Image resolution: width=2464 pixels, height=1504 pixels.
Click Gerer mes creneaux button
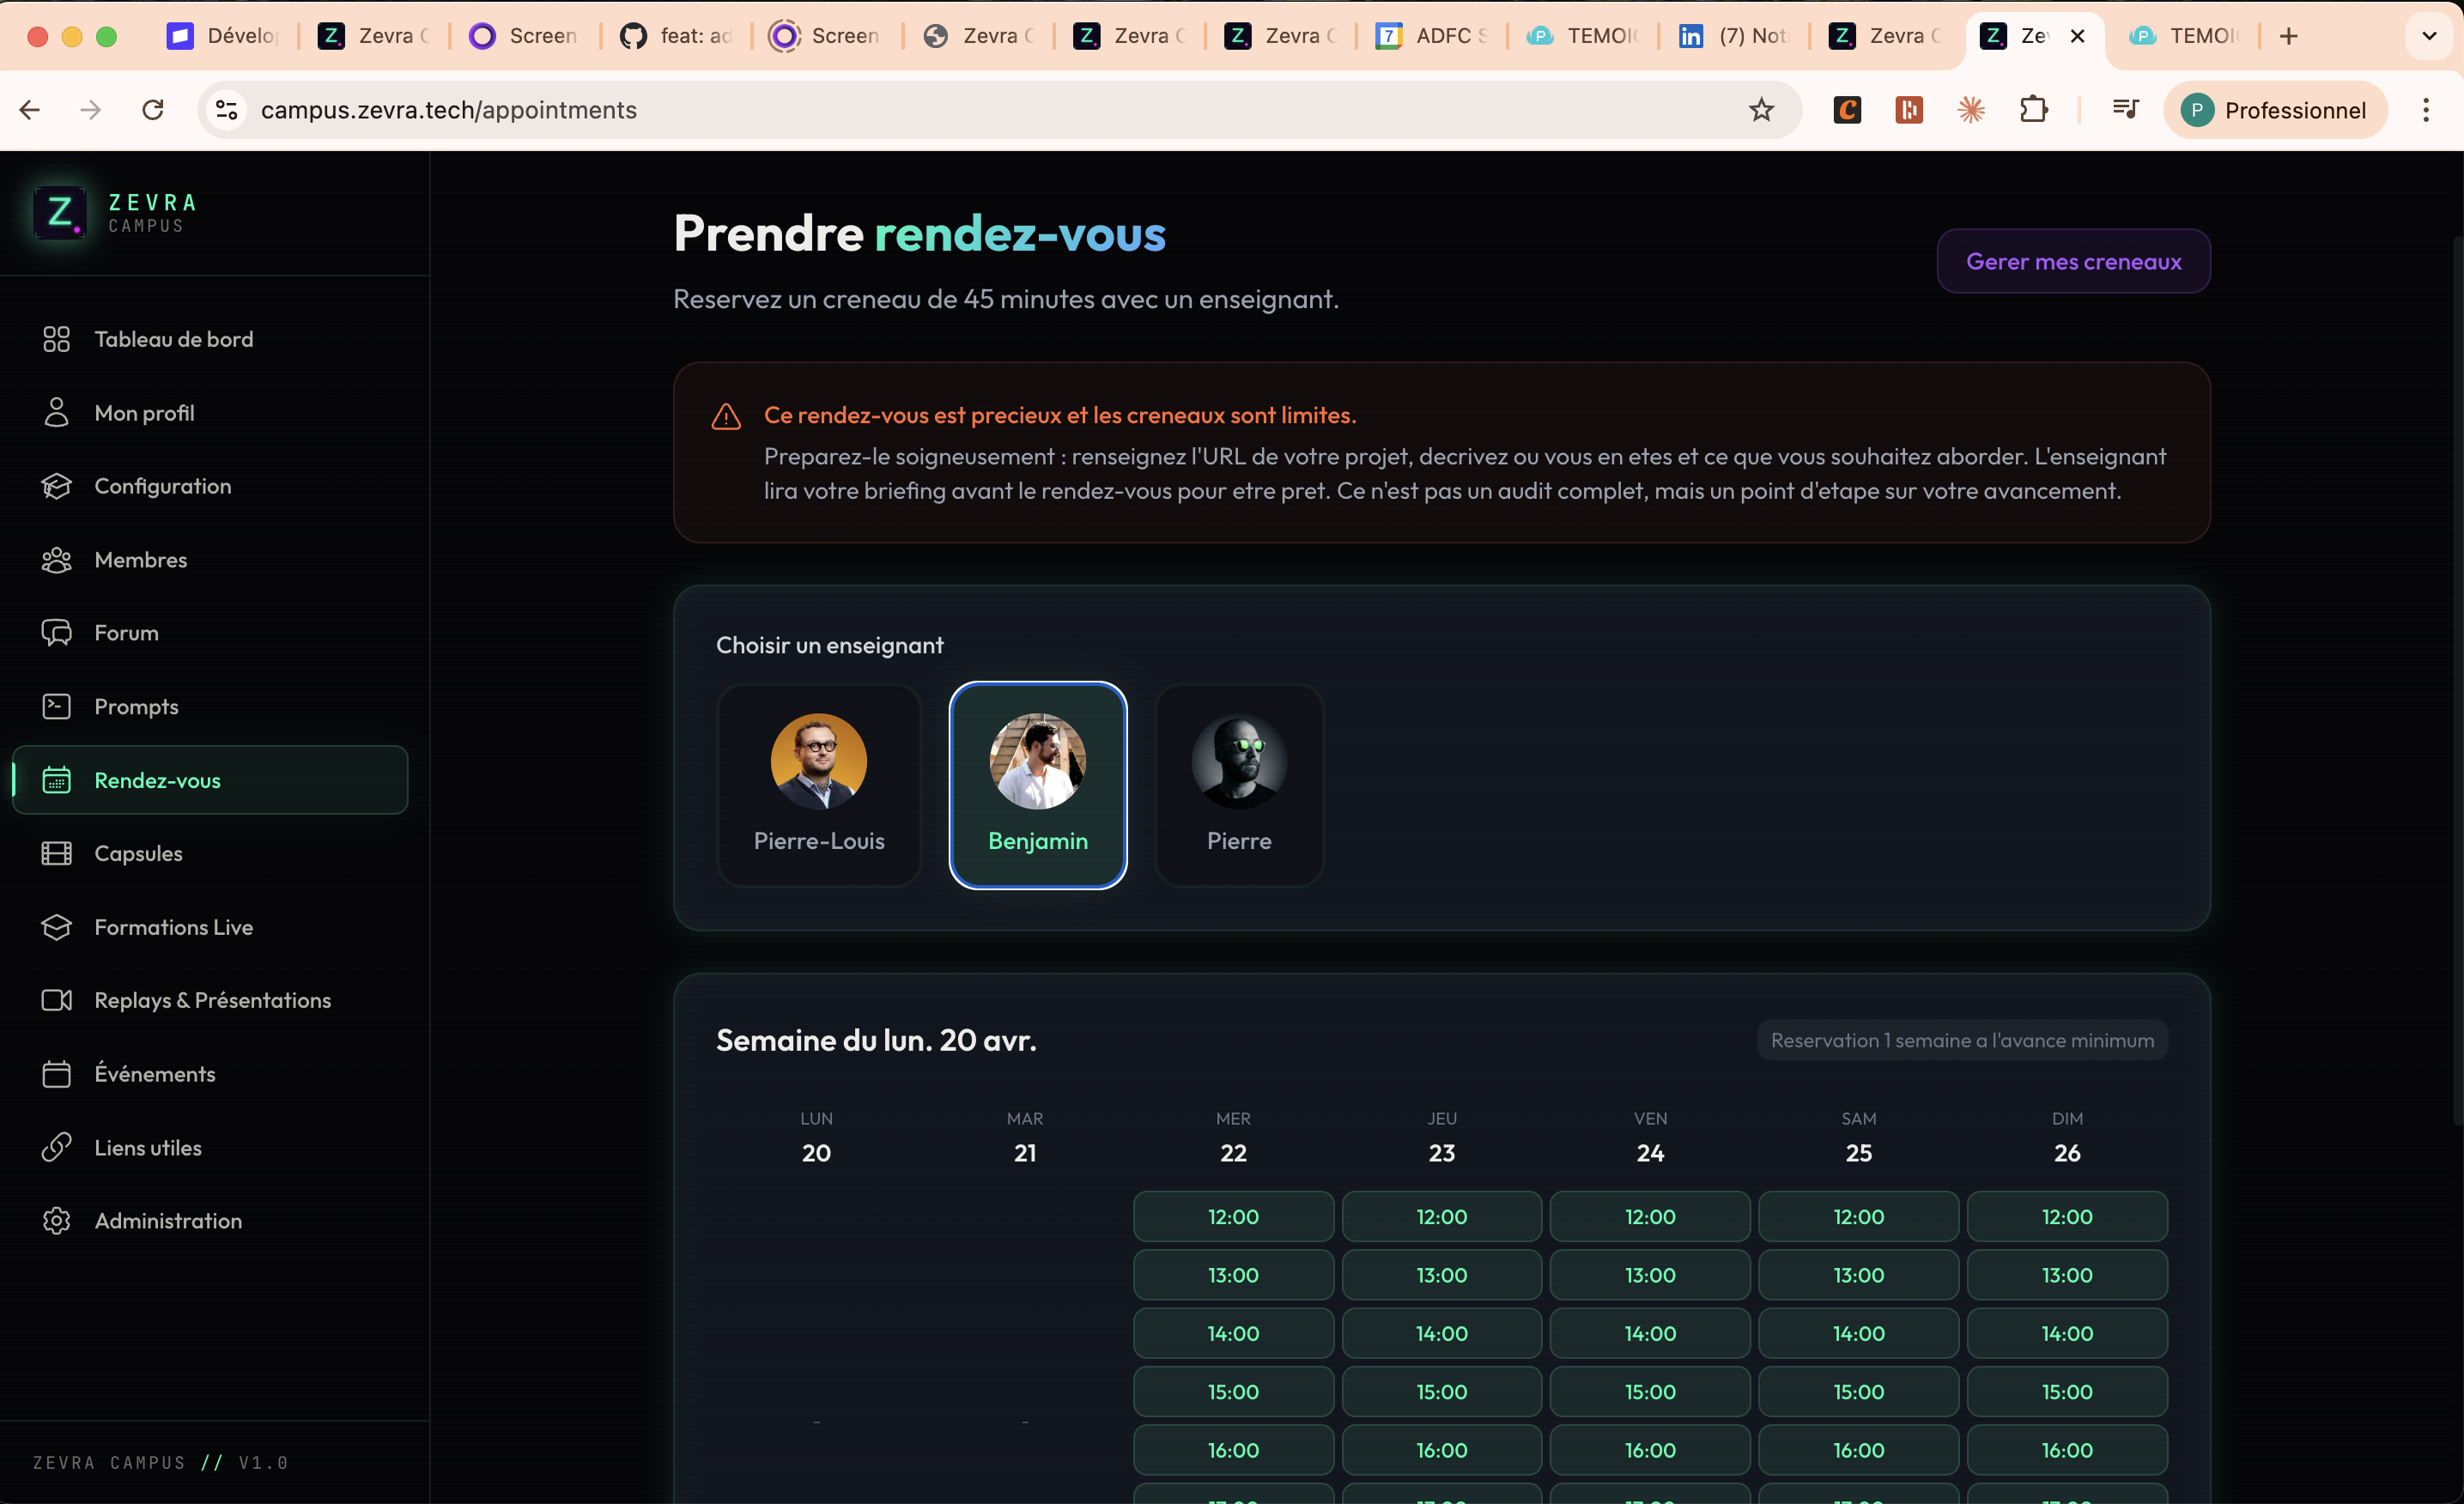click(x=2073, y=261)
